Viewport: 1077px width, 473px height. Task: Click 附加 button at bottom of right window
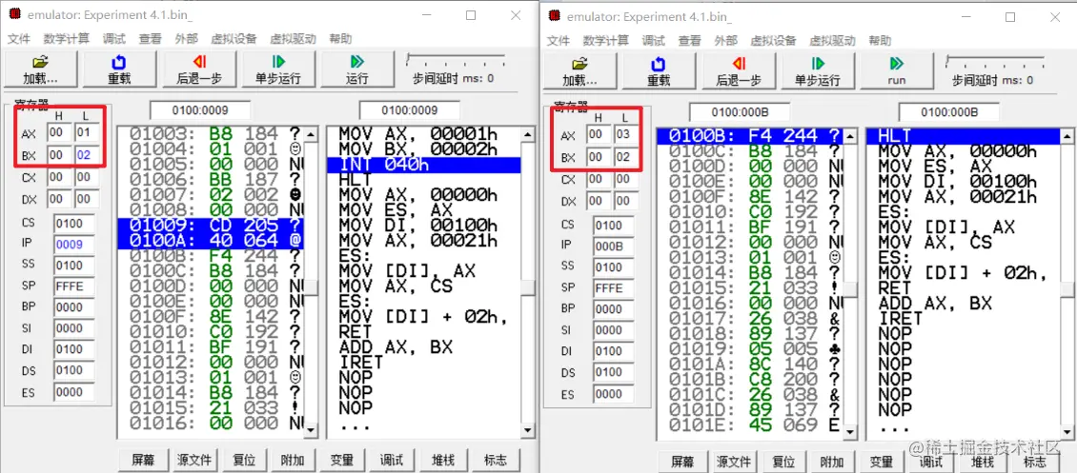tap(834, 462)
